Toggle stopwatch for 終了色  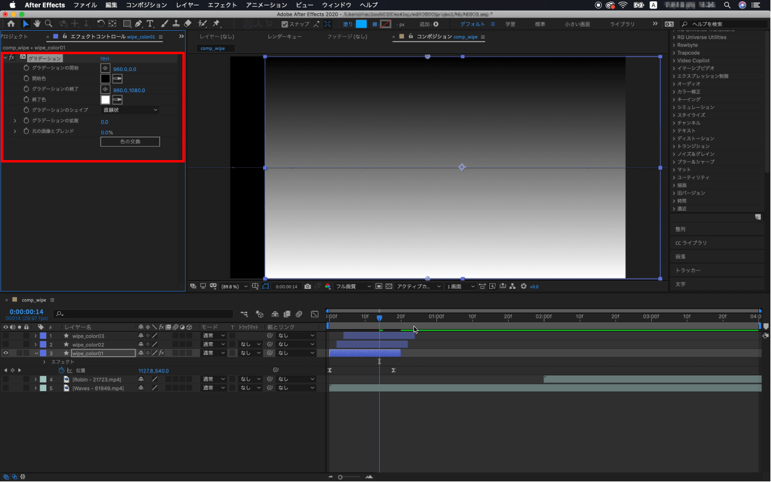coord(26,99)
